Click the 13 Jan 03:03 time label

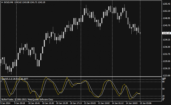point(90,103)
